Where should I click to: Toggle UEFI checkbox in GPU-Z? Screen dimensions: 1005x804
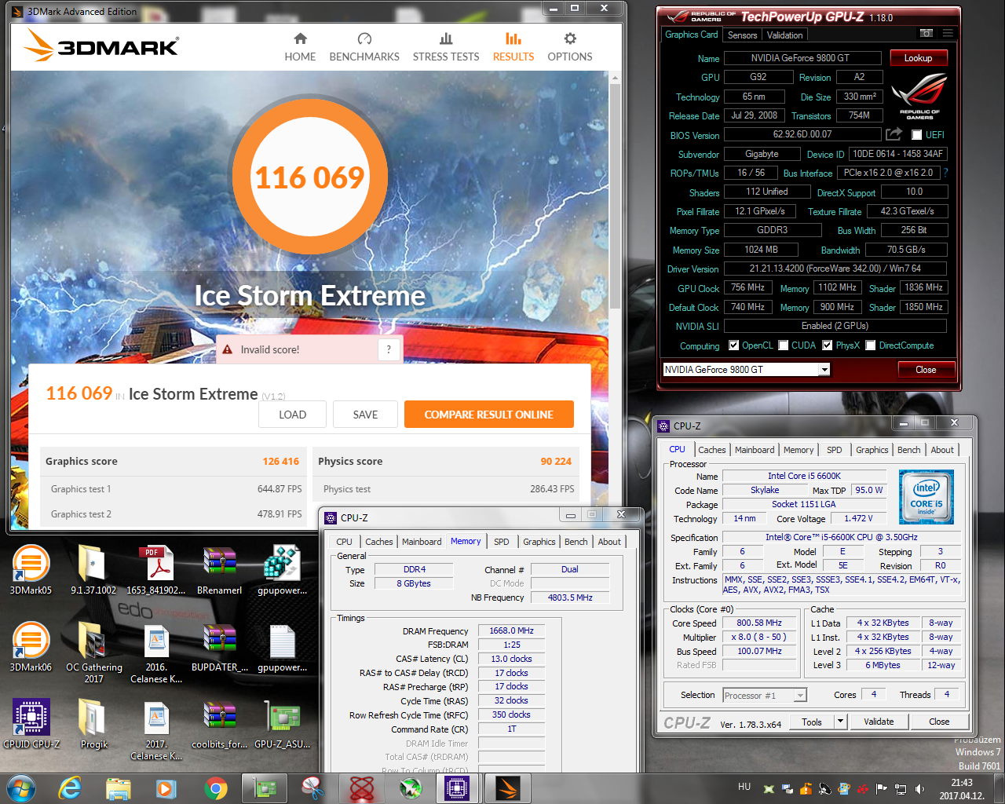tap(916, 135)
